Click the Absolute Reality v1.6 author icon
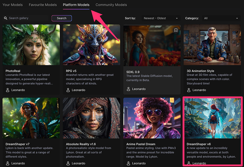 pos(68,163)
